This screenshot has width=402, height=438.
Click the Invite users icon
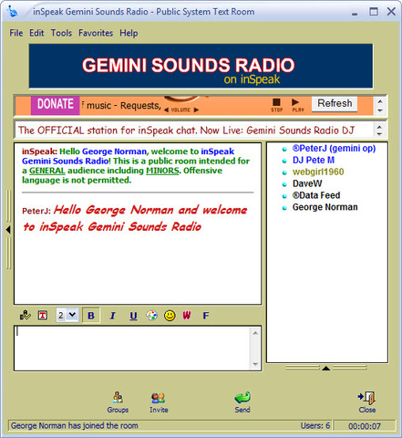pyautogui.click(x=159, y=402)
